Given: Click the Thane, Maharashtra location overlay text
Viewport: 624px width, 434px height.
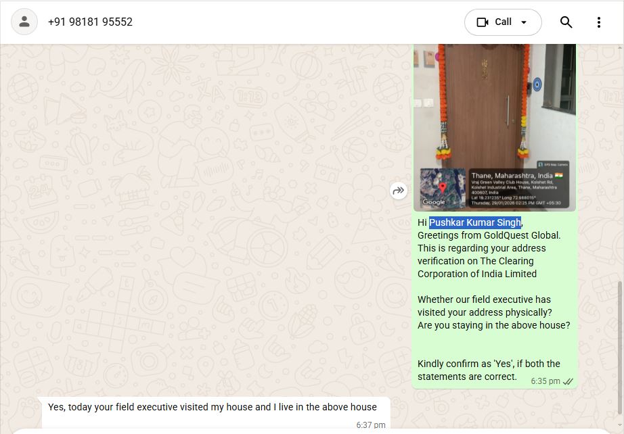Looking at the screenshot, I should point(512,175).
